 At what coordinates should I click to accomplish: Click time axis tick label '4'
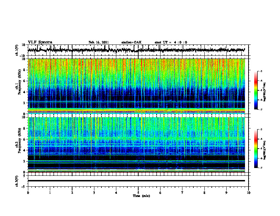tap(116, 193)
